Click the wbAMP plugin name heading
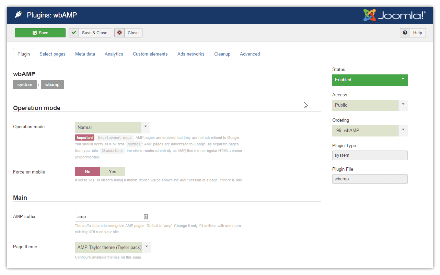Viewport: 440px width, 275px height. 24,74
